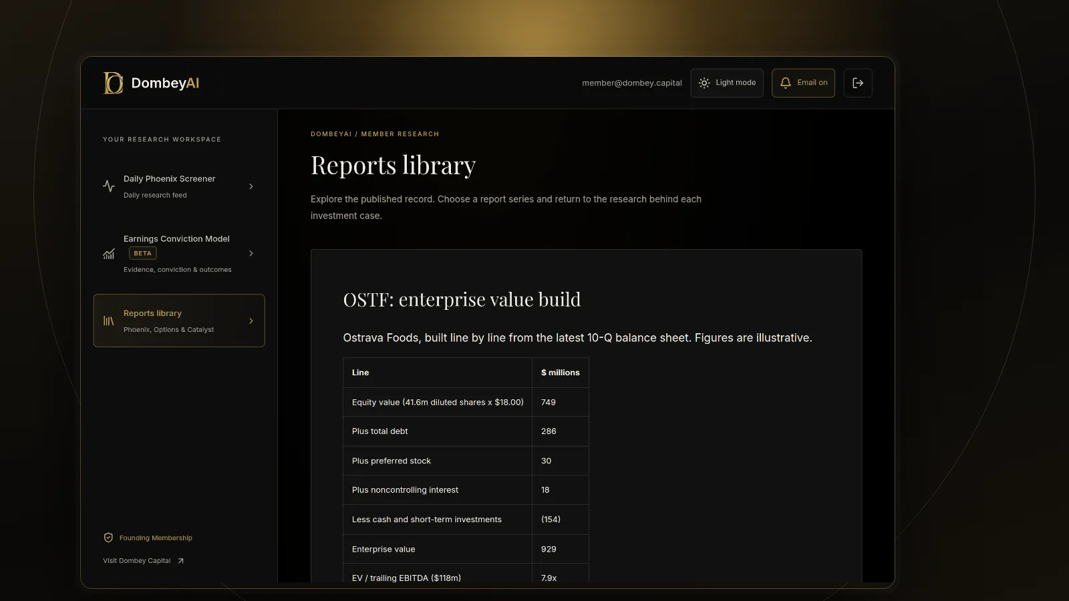Image resolution: width=1069 pixels, height=601 pixels.
Task: Select Reports library sidebar item
Action: tap(179, 321)
